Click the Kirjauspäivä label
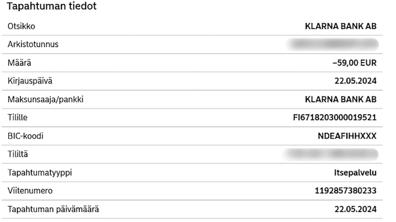 (30, 81)
